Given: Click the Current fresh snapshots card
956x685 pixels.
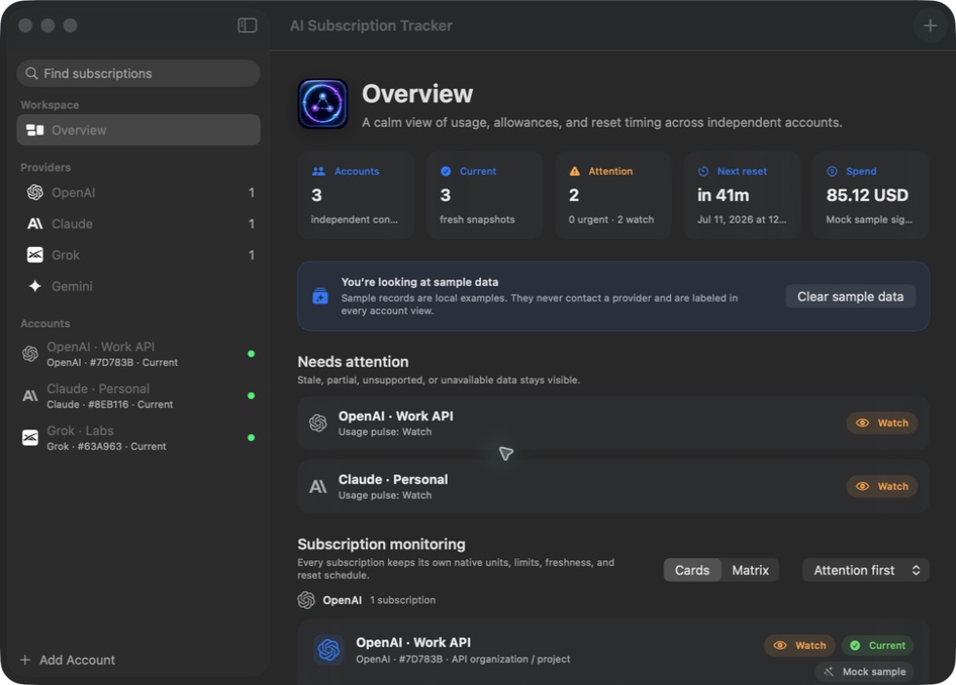Looking at the screenshot, I should click(485, 195).
